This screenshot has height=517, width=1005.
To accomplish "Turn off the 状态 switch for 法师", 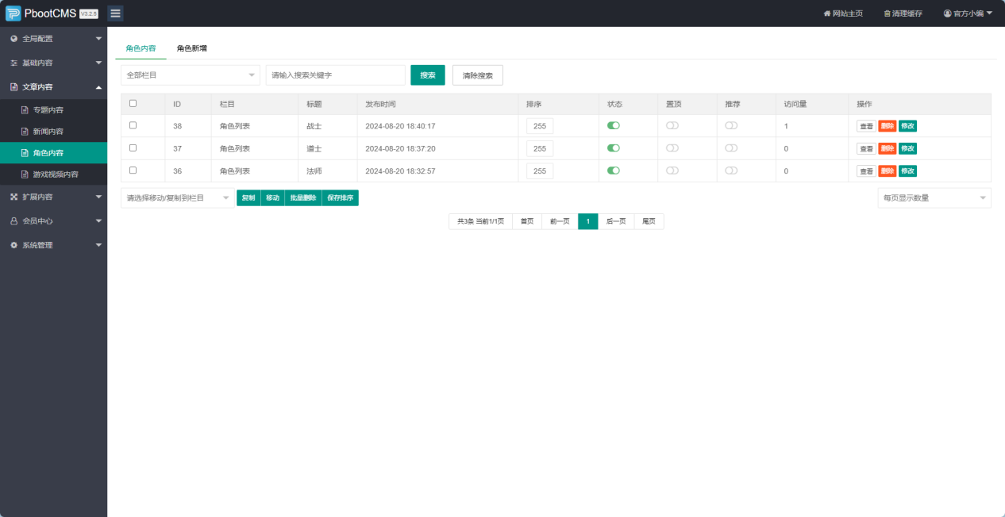I will 614,170.
